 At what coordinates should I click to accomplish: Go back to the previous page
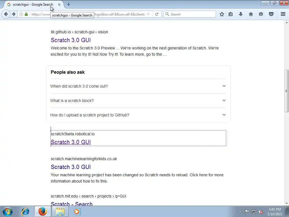[6, 14]
